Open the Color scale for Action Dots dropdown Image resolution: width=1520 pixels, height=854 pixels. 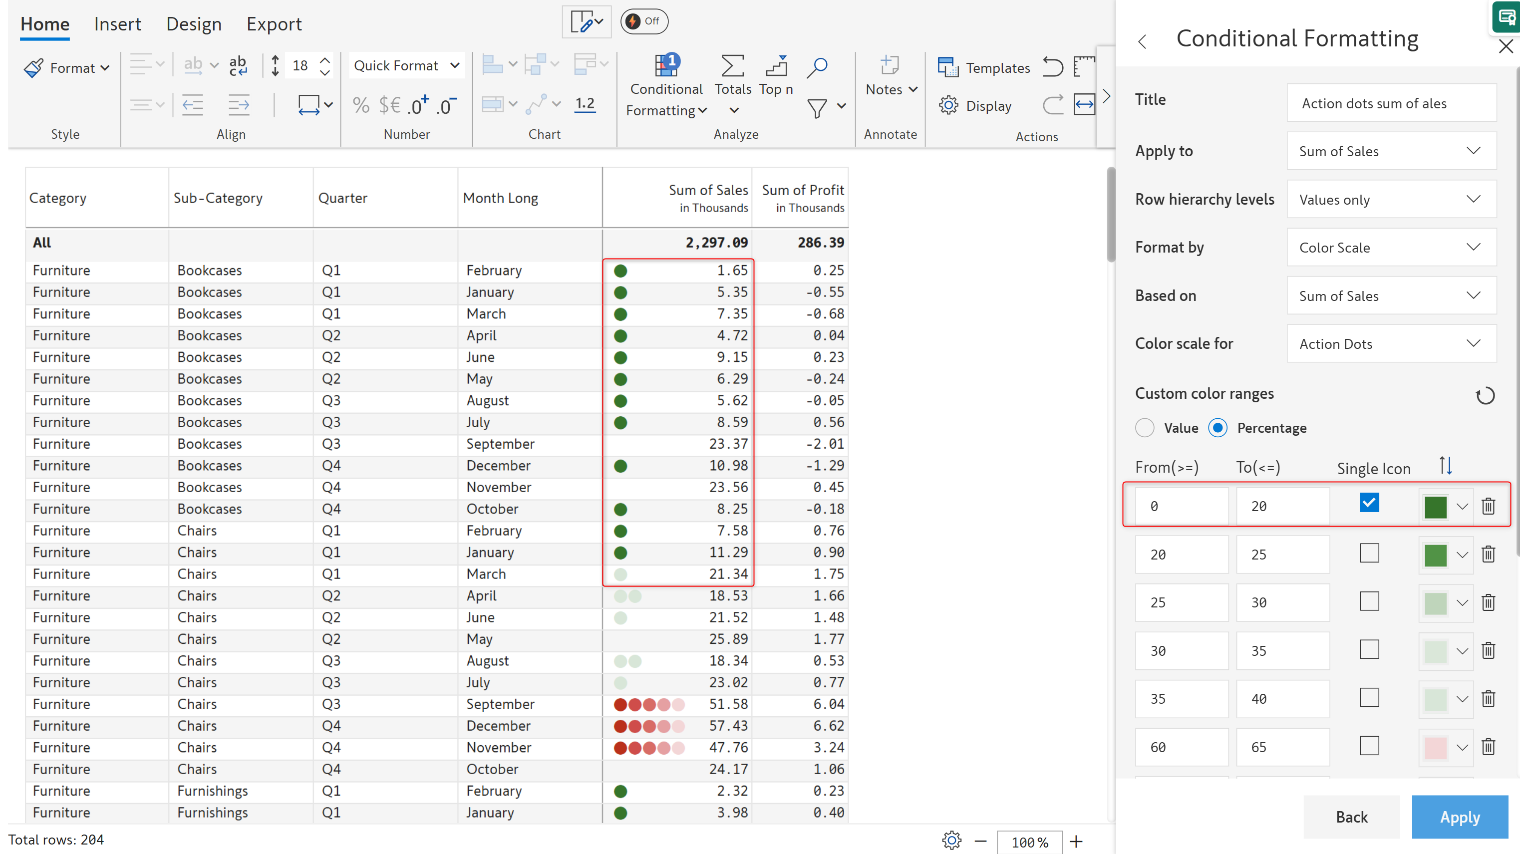(1391, 343)
